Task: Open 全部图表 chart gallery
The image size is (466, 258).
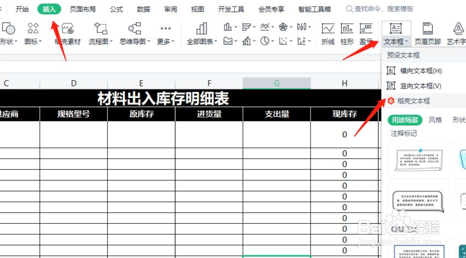Action: 202,33
